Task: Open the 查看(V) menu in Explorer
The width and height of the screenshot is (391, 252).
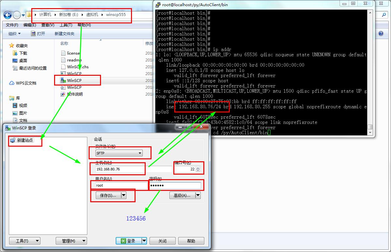Action: 48,25
